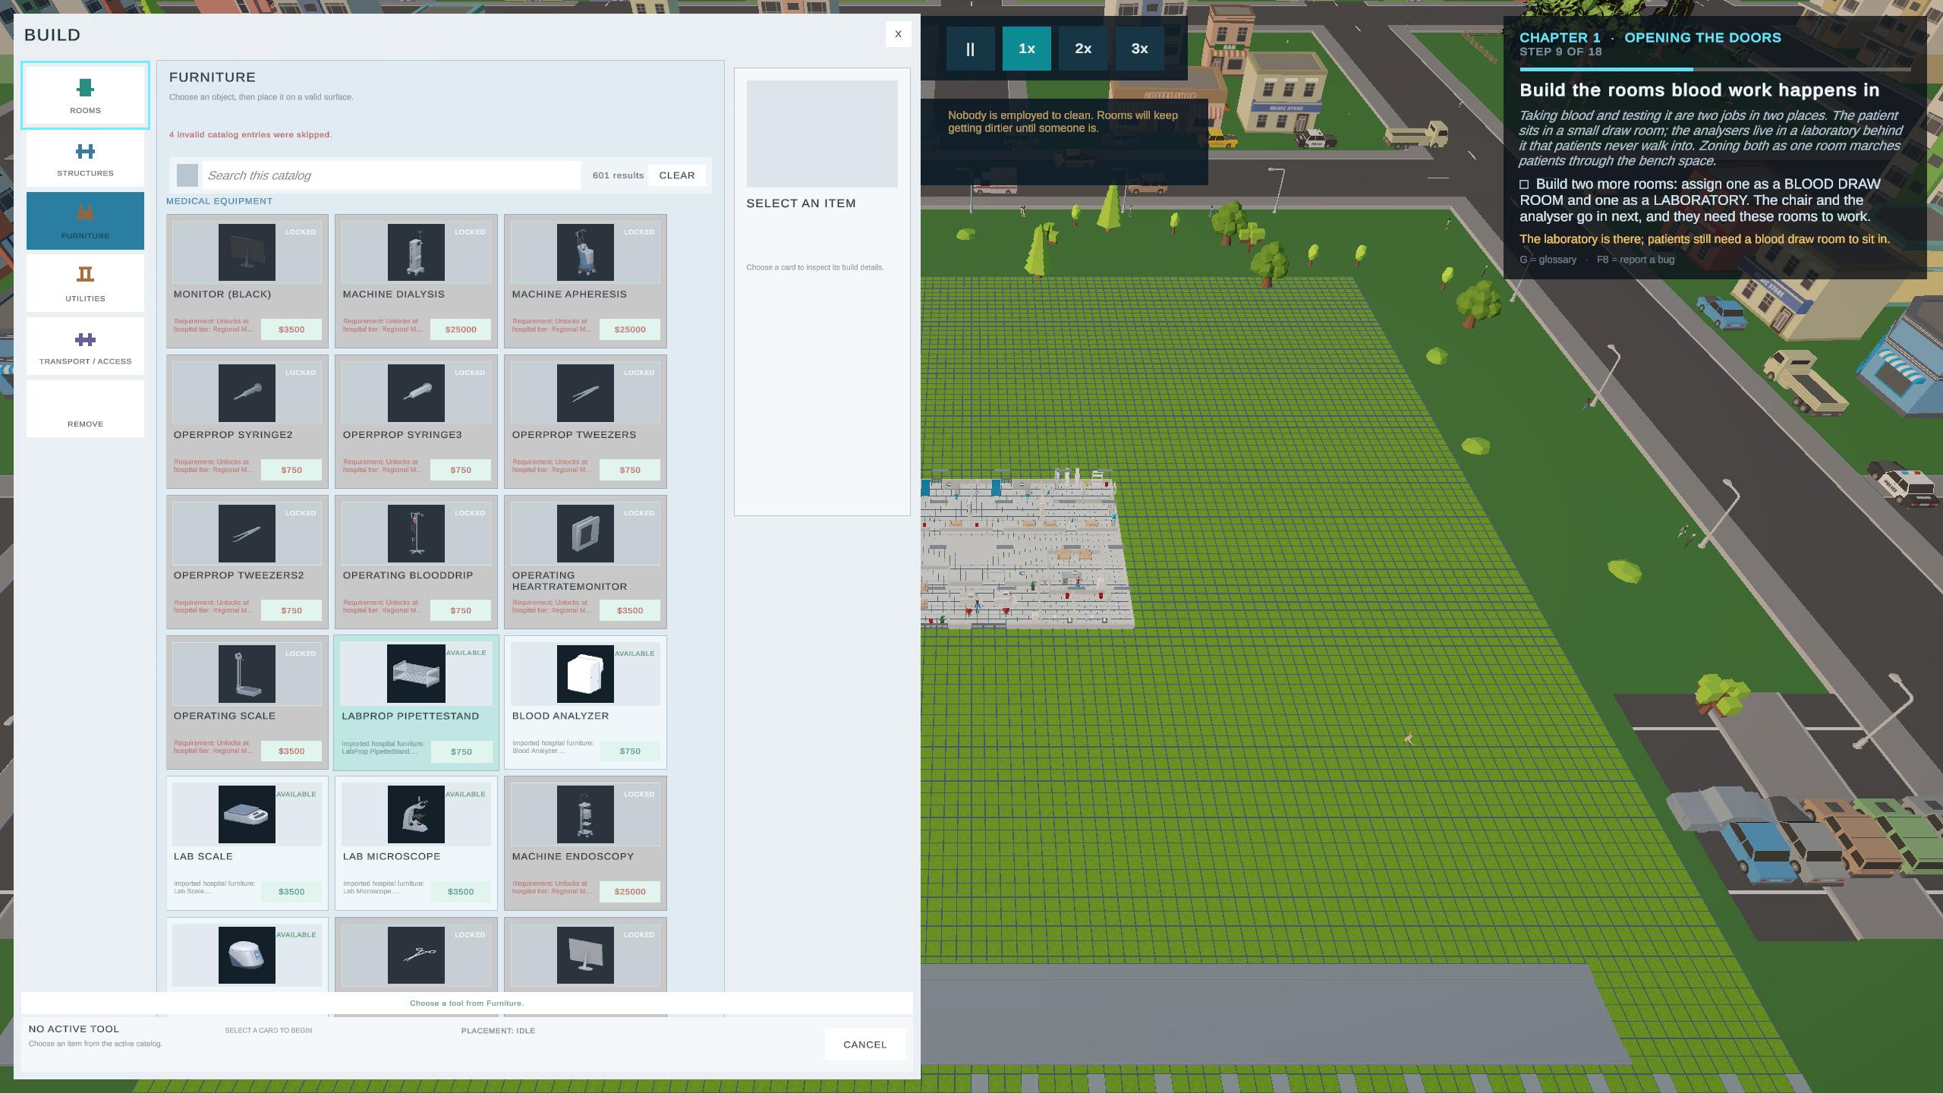1943x1093 pixels.
Task: Click the Utilities category orange icon
Action: 85,274
